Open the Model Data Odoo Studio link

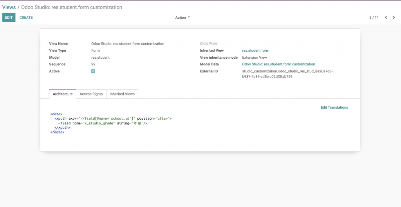click(x=278, y=64)
